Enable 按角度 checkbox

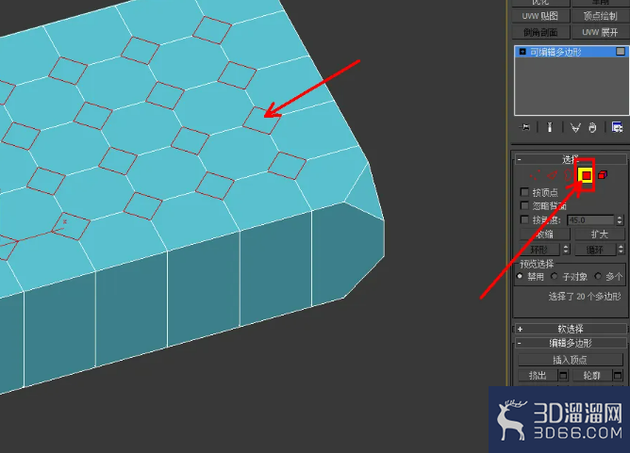[524, 219]
